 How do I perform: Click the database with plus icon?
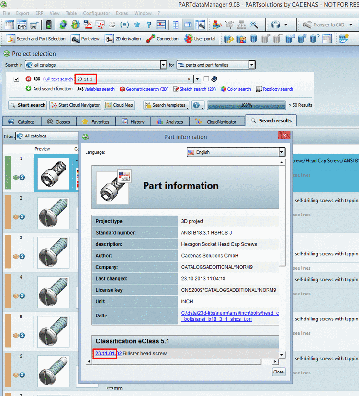click(302, 39)
